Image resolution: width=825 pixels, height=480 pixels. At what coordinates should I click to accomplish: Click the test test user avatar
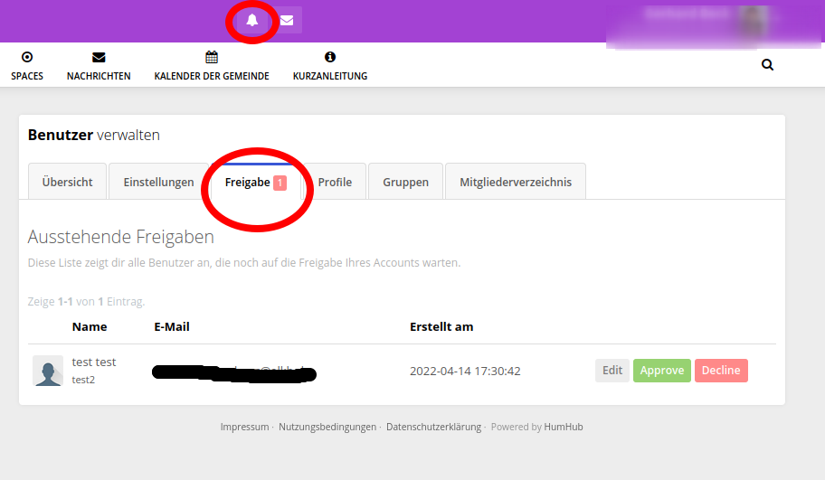click(48, 371)
